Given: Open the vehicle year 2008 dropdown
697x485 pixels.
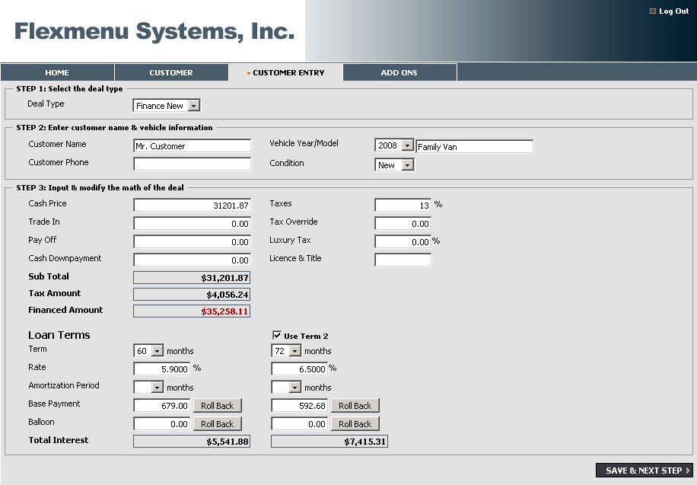Looking at the screenshot, I should 394,145.
